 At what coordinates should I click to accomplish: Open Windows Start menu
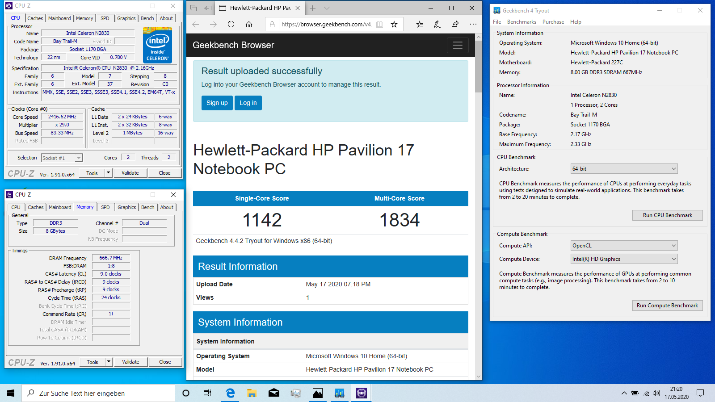click(11, 393)
